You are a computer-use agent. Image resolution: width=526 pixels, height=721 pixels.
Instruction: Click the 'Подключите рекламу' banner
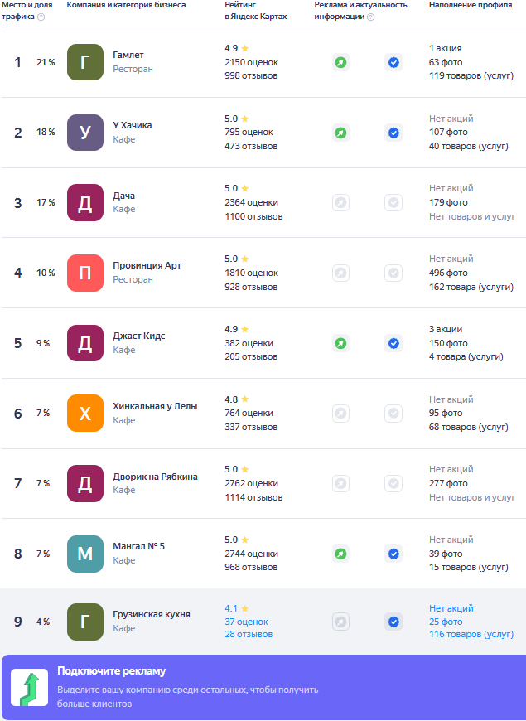(263, 688)
